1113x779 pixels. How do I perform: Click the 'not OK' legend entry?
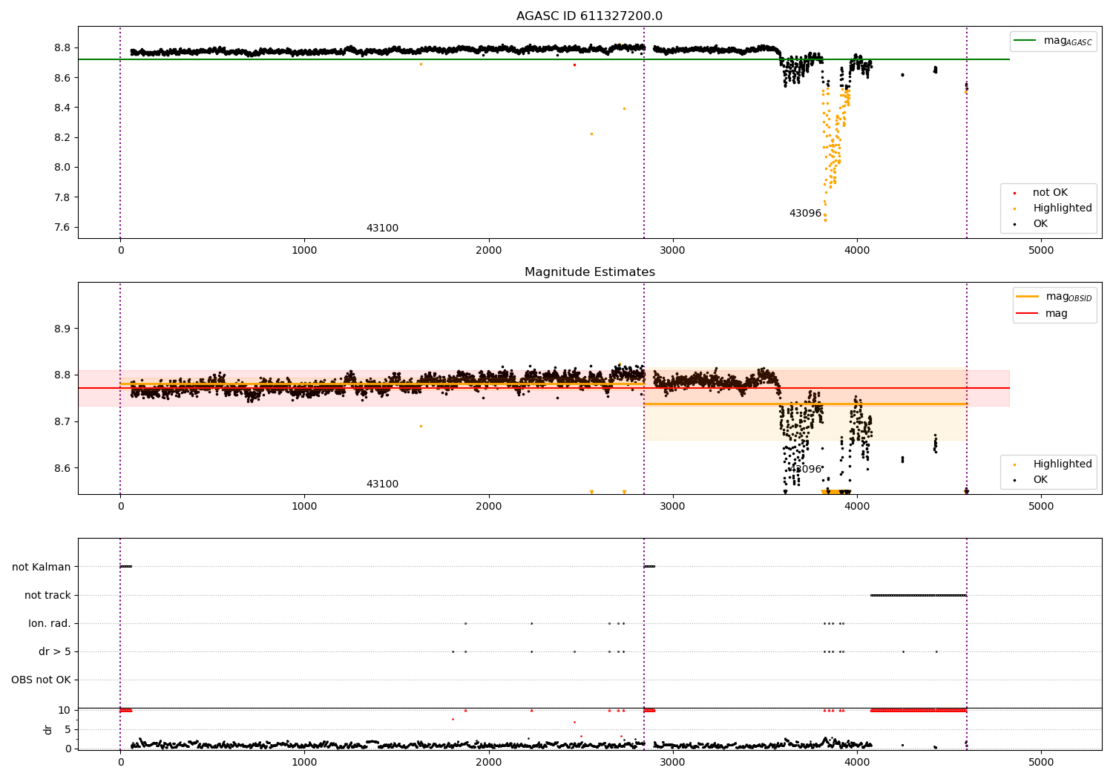pyautogui.click(x=1050, y=192)
